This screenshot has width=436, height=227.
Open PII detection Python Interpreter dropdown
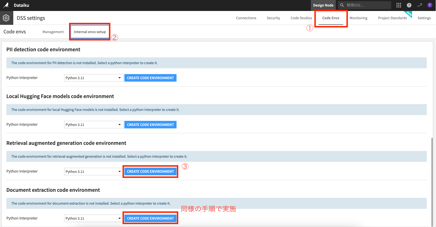pos(94,78)
